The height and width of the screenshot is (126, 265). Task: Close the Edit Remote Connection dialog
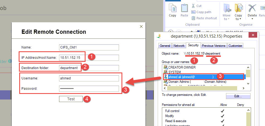(x=141, y=26)
